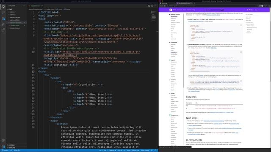This screenshot has width=271, height=152.
Task: Click the Bootstrap logo in the docs navbar
Action: (171, 10)
